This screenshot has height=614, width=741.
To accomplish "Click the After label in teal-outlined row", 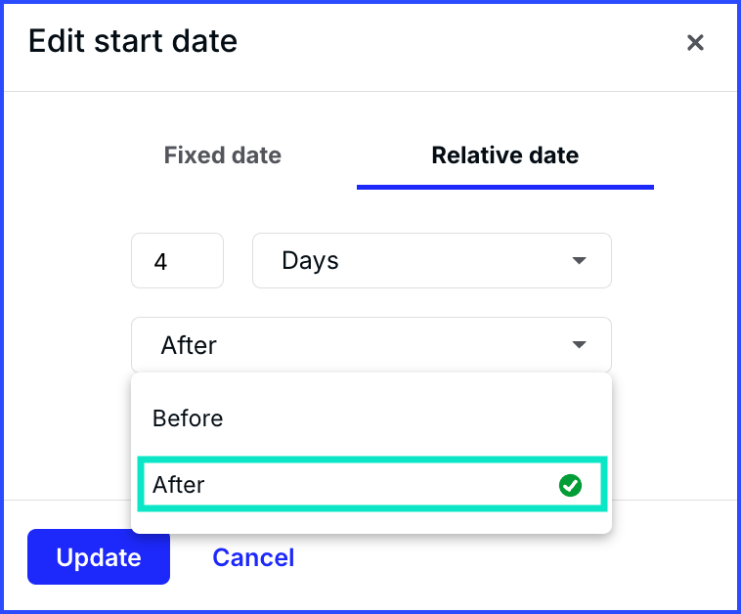I will [179, 485].
